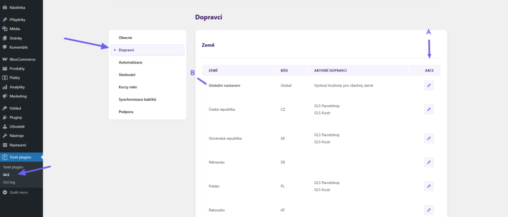This screenshot has width=508, height=217.
Task: Open the Sledování settings tab
Action: pos(127,74)
